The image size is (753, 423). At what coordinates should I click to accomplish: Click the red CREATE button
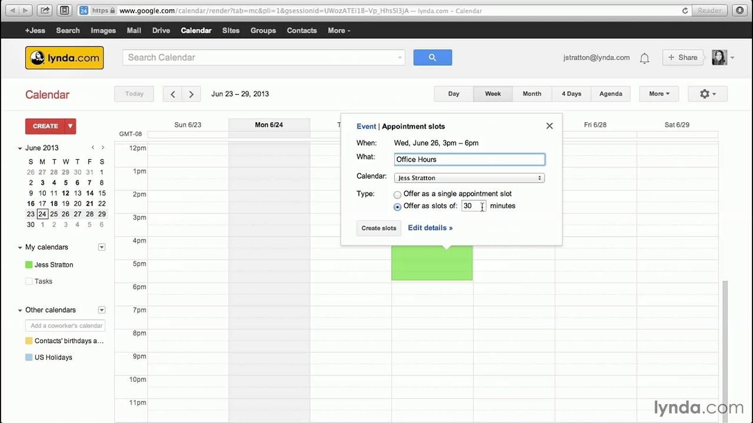(x=45, y=126)
